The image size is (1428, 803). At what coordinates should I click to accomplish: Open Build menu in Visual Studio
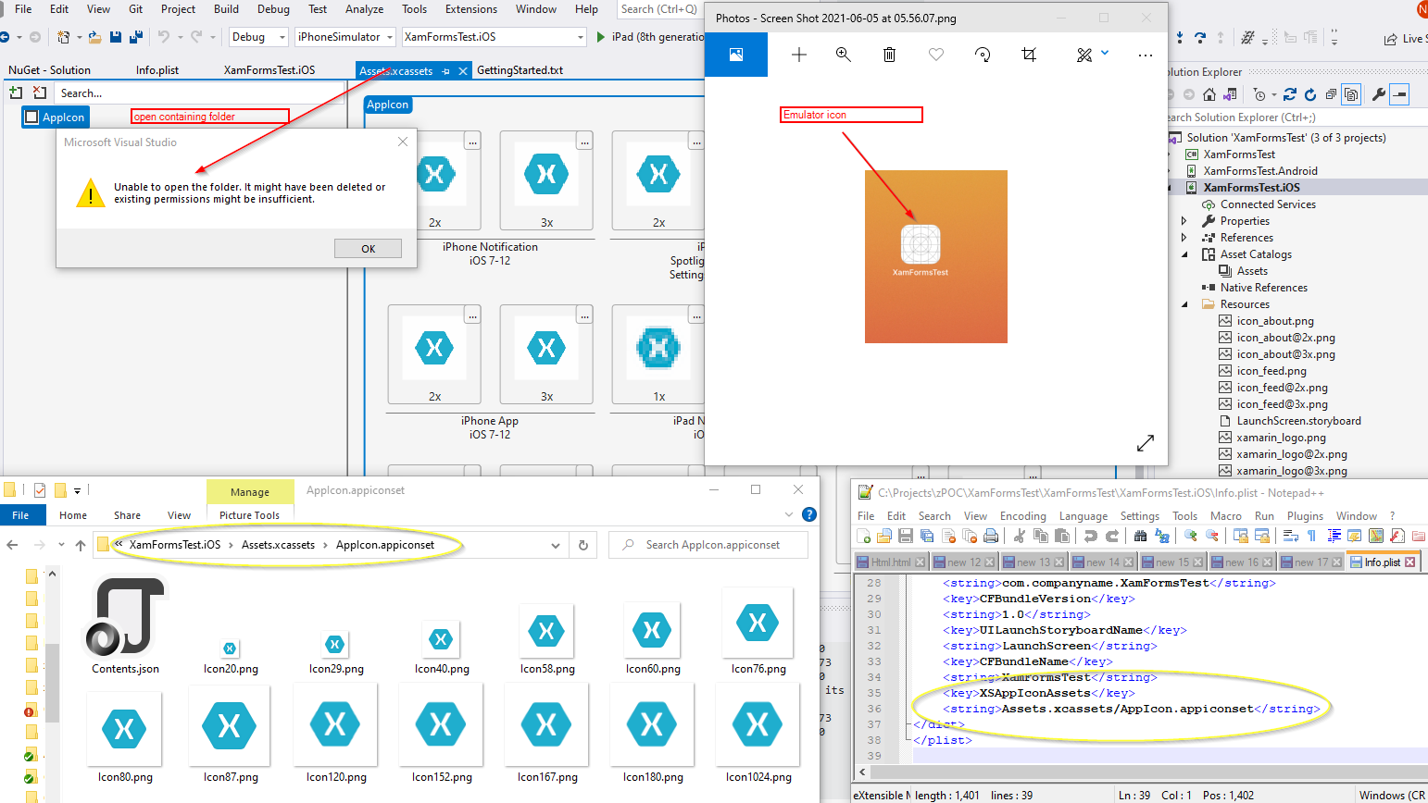[x=226, y=9]
